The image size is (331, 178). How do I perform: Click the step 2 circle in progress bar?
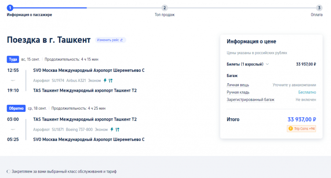165,8
